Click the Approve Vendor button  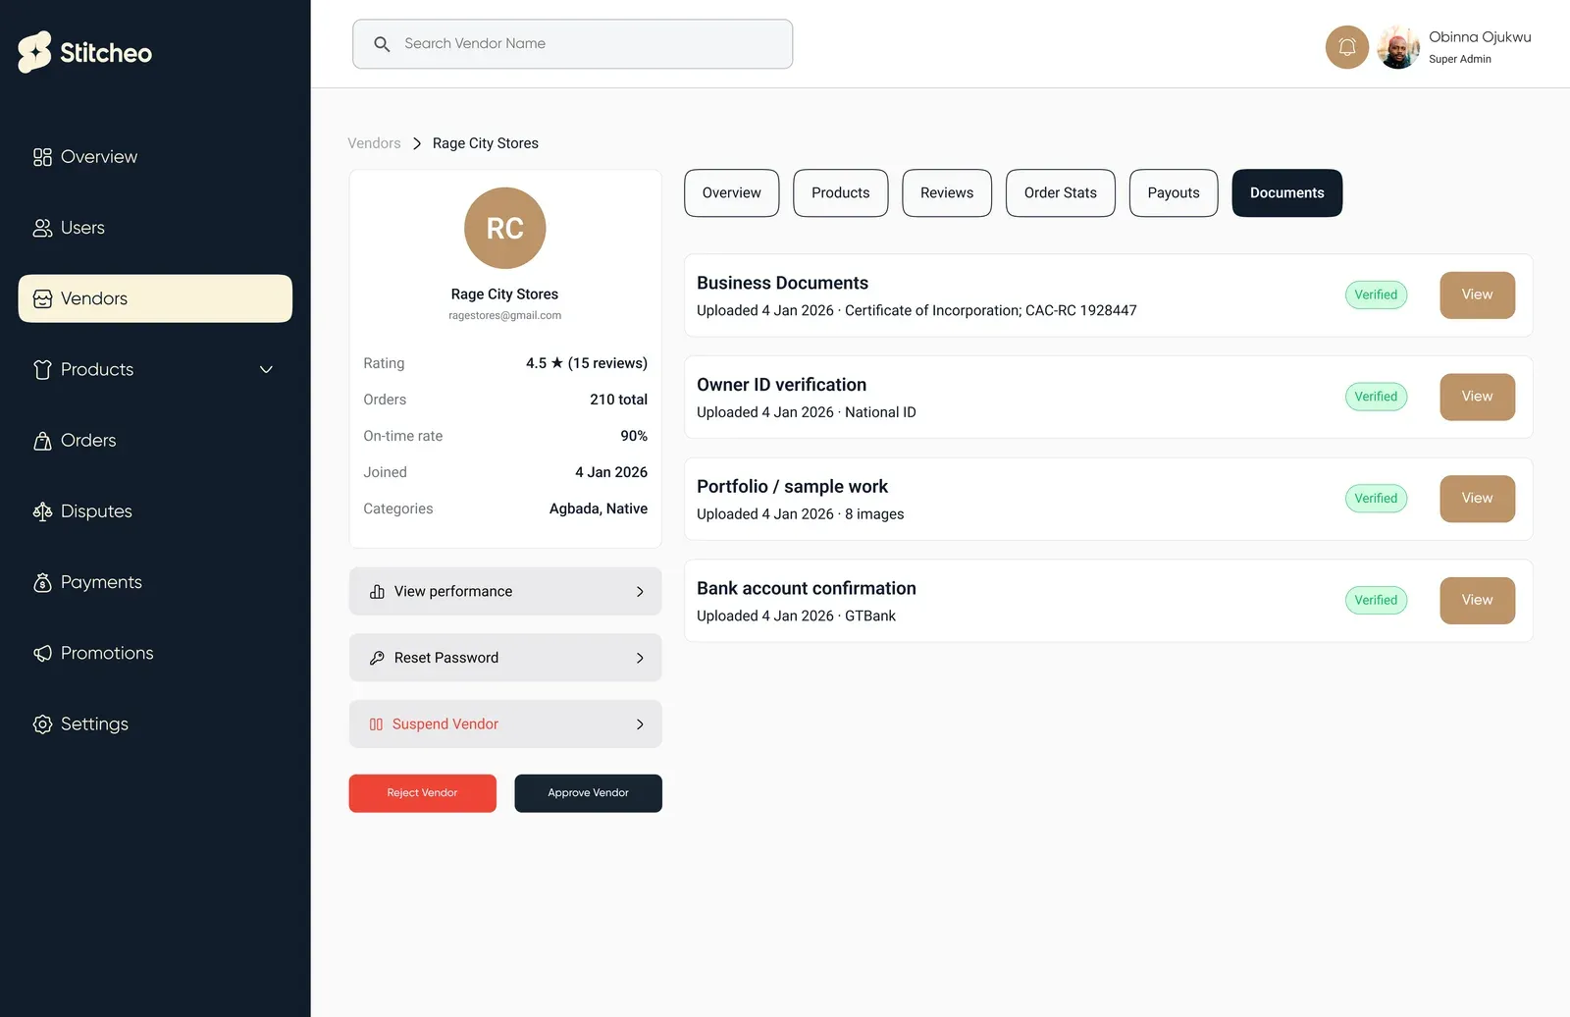[589, 793]
